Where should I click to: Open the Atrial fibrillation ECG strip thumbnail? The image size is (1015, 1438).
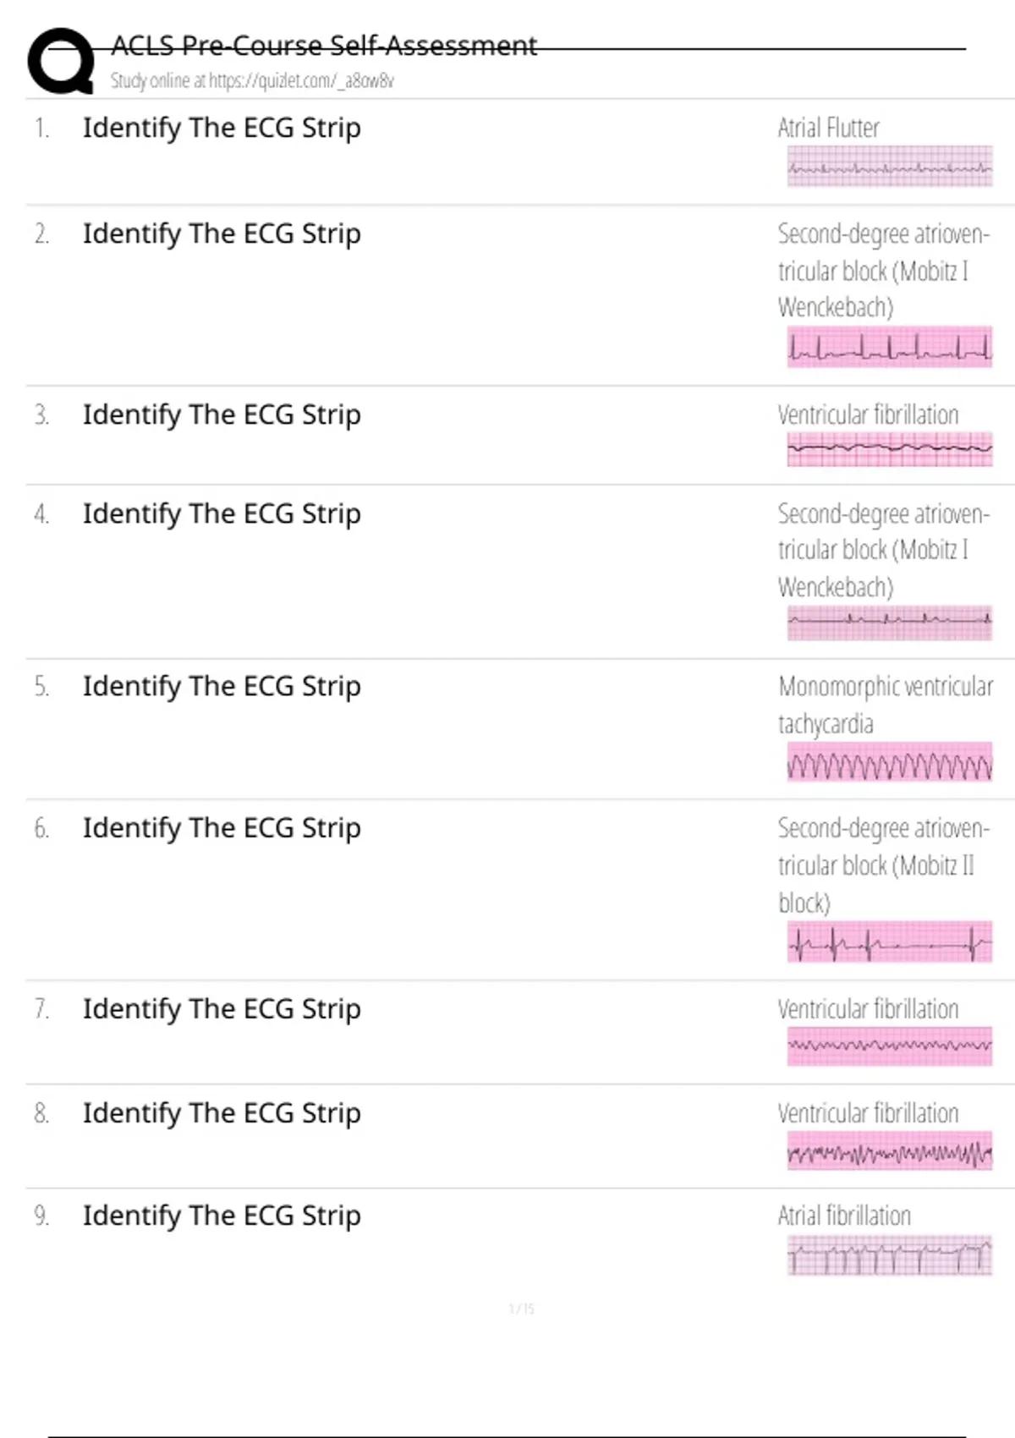pyautogui.click(x=889, y=1255)
